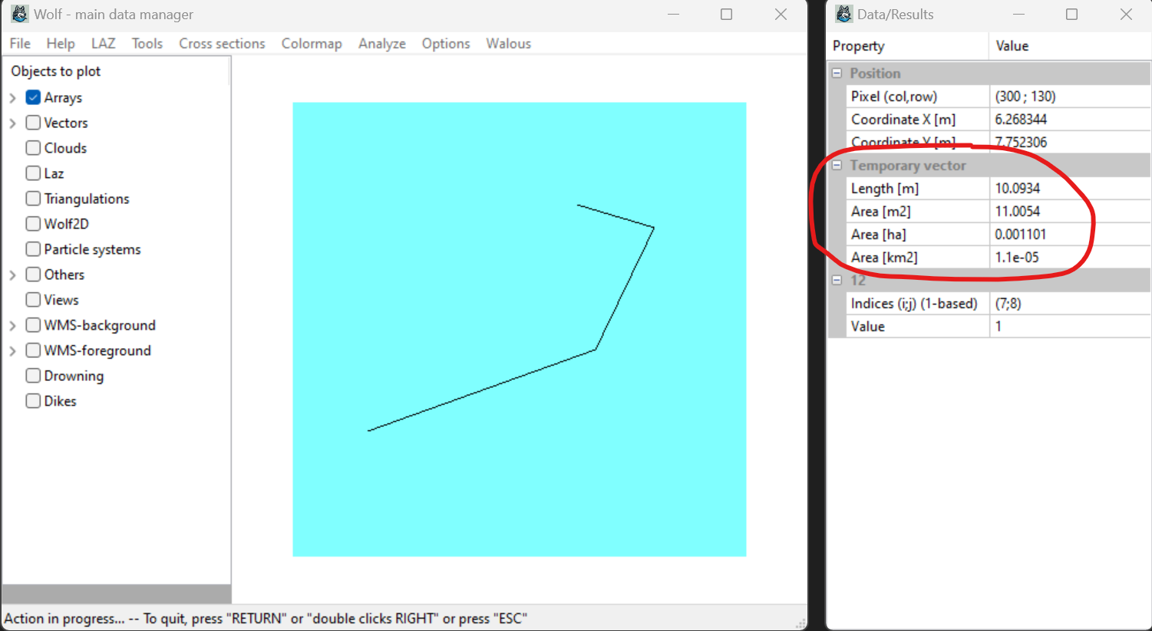Close the Data/Results window

(x=1125, y=14)
